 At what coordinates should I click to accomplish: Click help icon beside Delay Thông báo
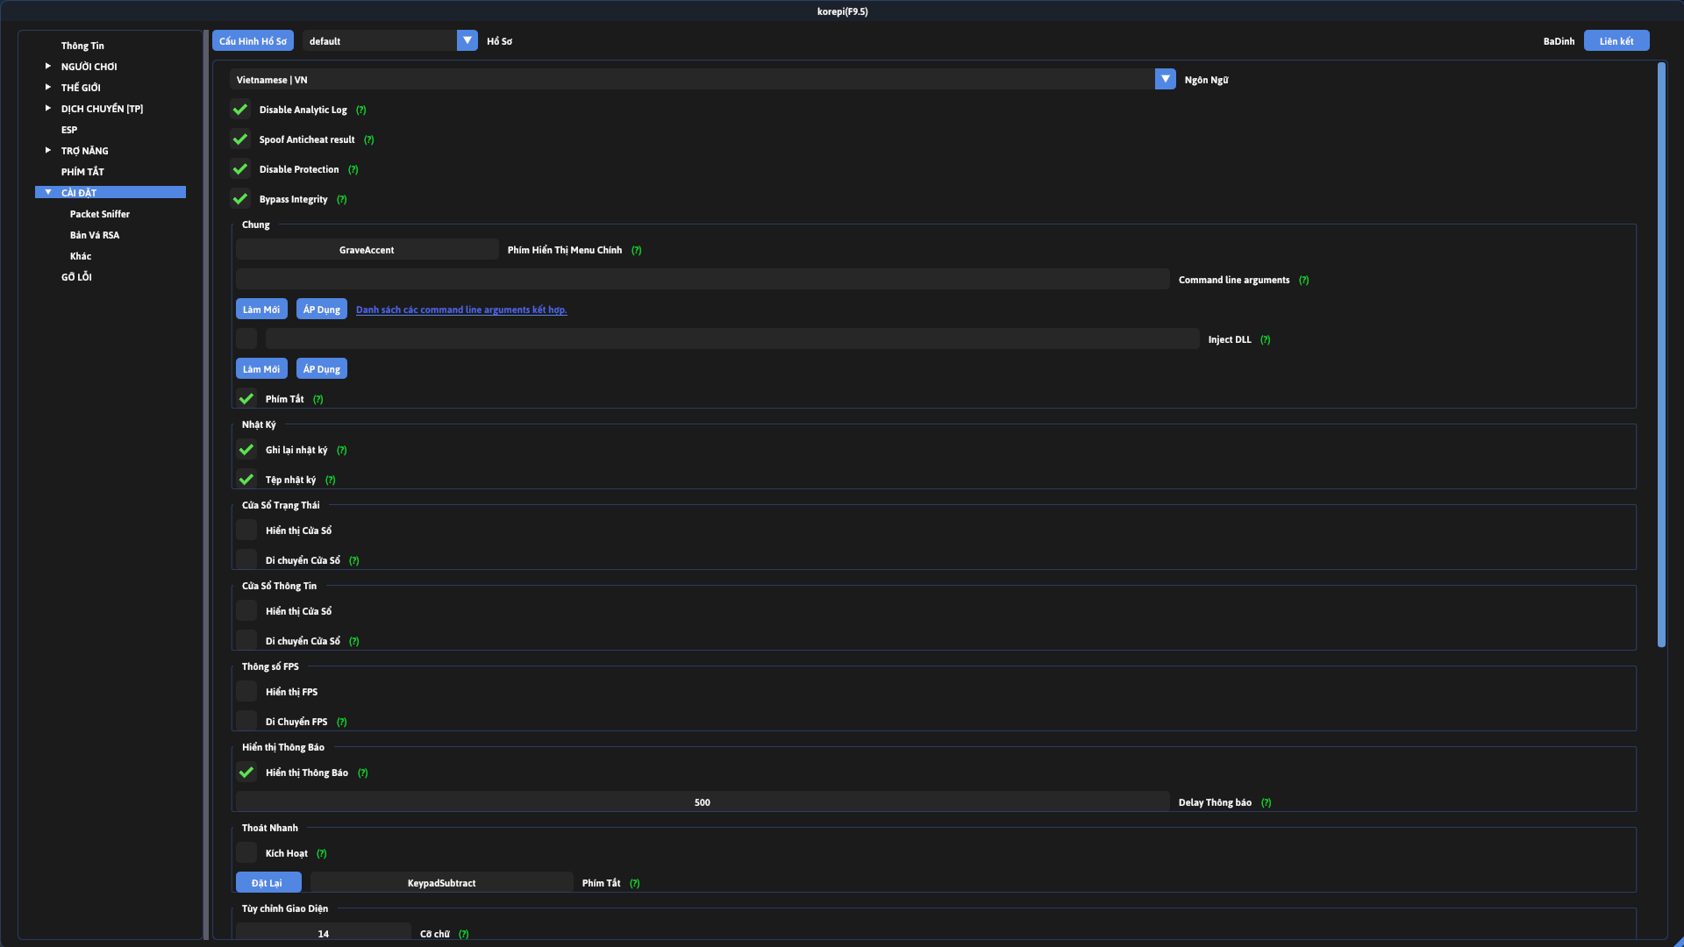pos(1267,803)
